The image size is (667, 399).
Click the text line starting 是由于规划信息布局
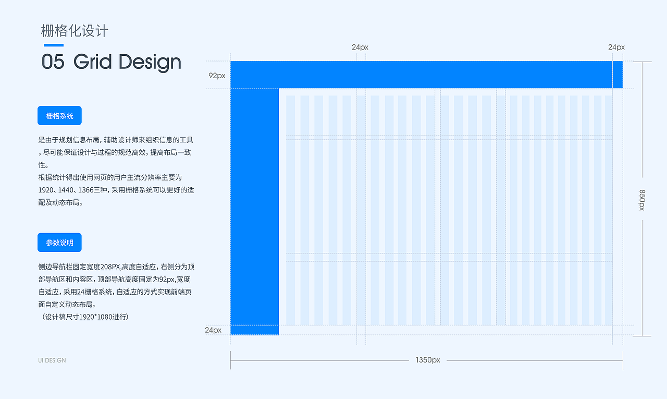(116, 140)
